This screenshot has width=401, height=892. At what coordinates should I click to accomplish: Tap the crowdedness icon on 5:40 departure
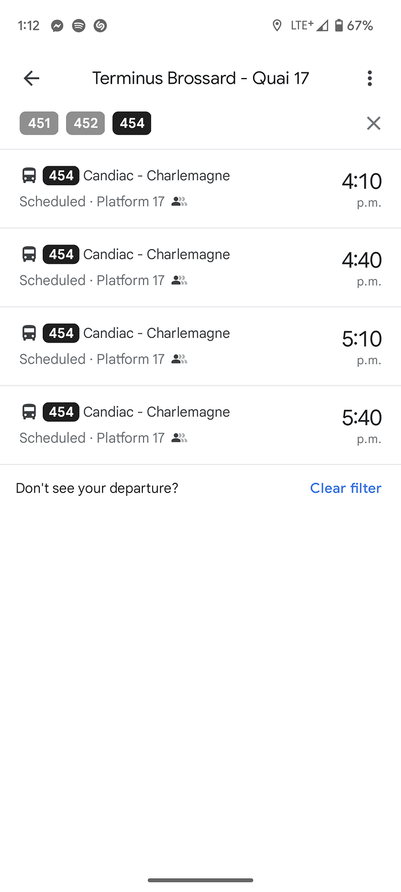pos(179,438)
